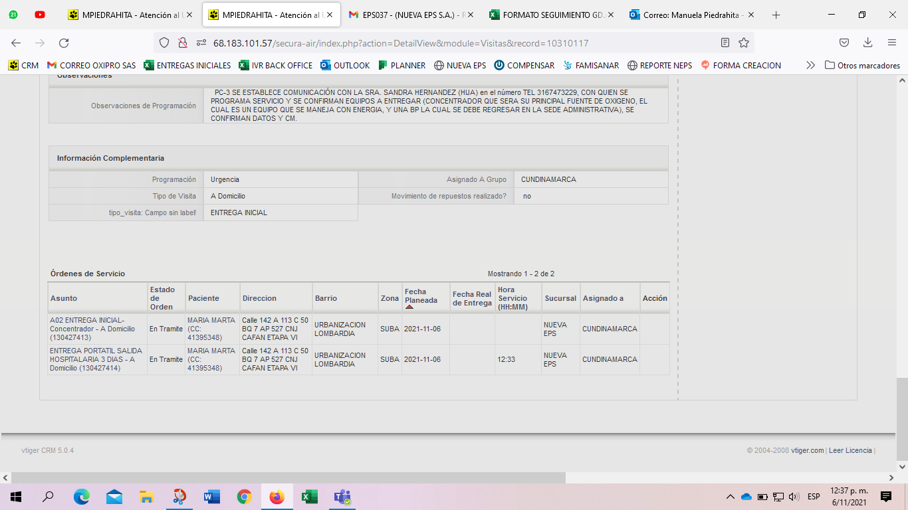The image size is (908, 510).
Task: Switch to FORMATO SEGUIMIENTO tab
Action: pos(551,15)
